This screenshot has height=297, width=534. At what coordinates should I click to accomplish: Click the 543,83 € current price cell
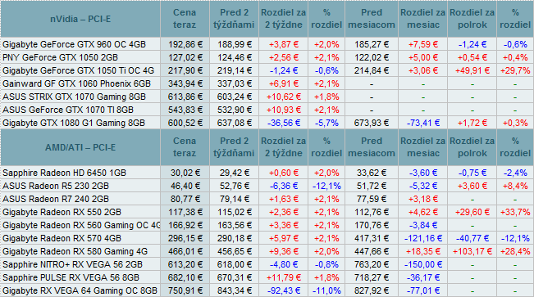[185, 110]
